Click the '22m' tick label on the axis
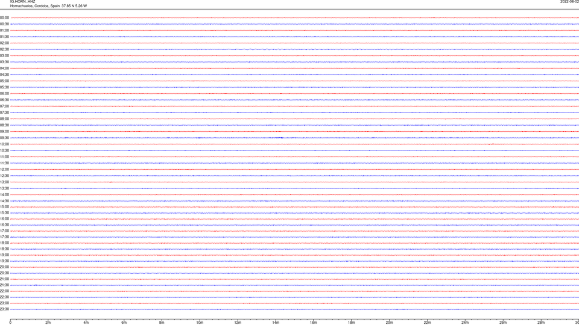Screen dimensions: 579x325 coord(428,323)
